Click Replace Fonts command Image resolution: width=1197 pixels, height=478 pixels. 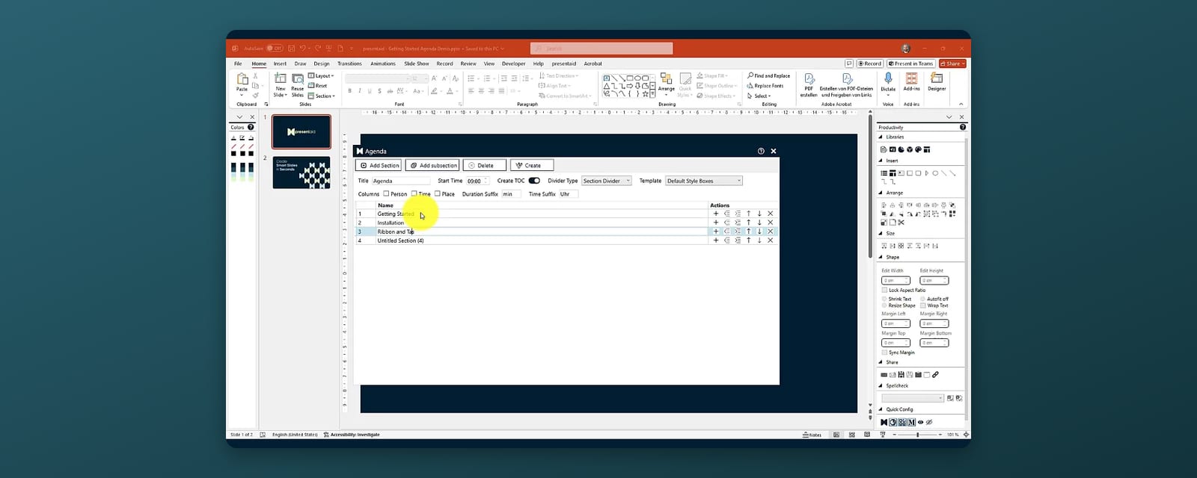[x=765, y=86]
